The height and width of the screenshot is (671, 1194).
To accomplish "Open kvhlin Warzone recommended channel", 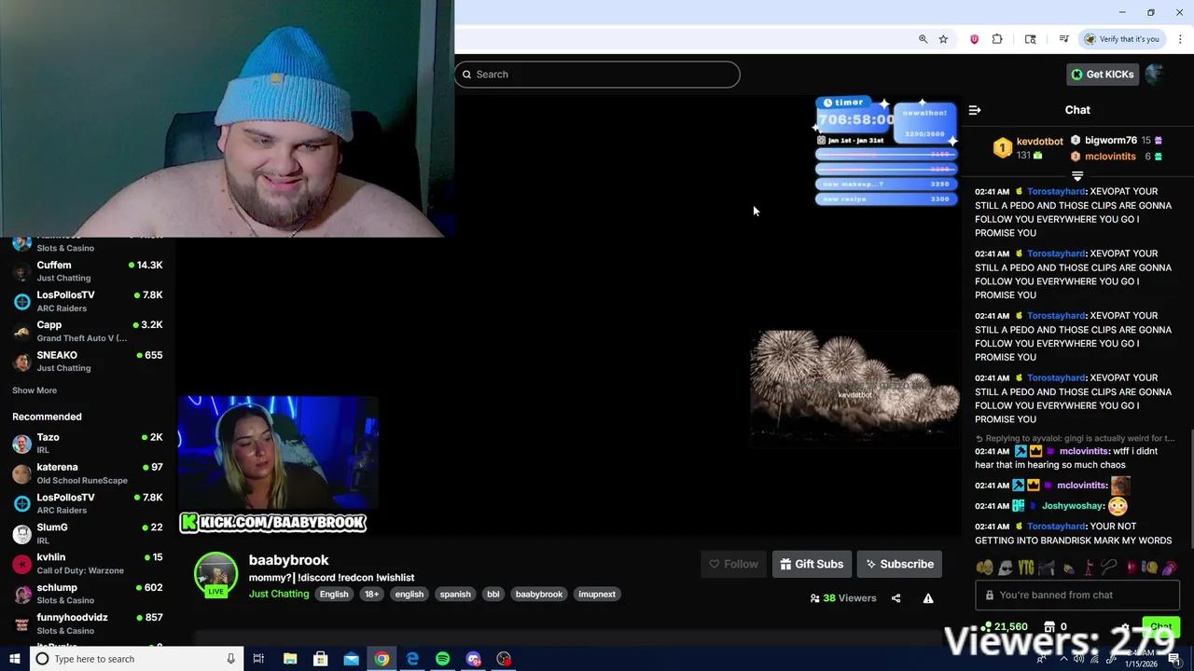I will tap(89, 563).
